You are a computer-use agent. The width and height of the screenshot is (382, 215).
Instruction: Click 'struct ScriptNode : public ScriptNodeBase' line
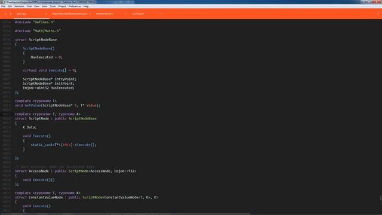tap(56, 118)
